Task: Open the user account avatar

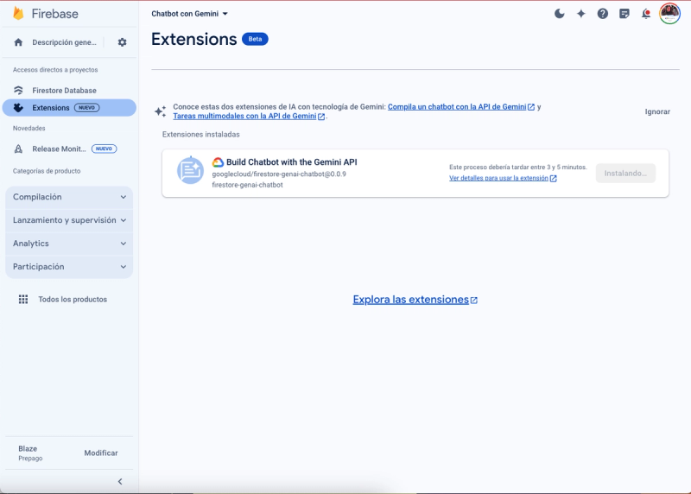Action: pos(669,13)
